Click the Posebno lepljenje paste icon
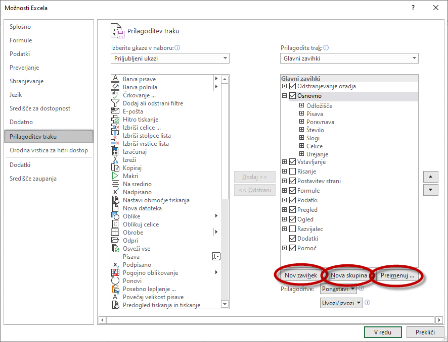 click(x=115, y=289)
